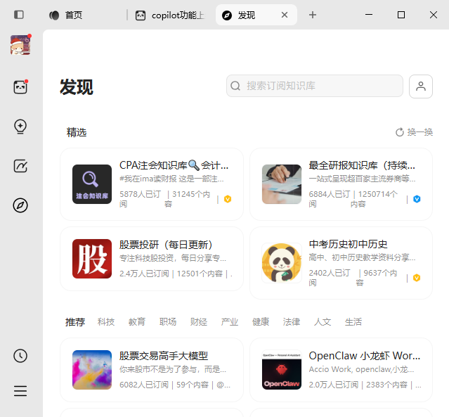
Task: Select the 产业 category tab
Action: click(x=230, y=322)
